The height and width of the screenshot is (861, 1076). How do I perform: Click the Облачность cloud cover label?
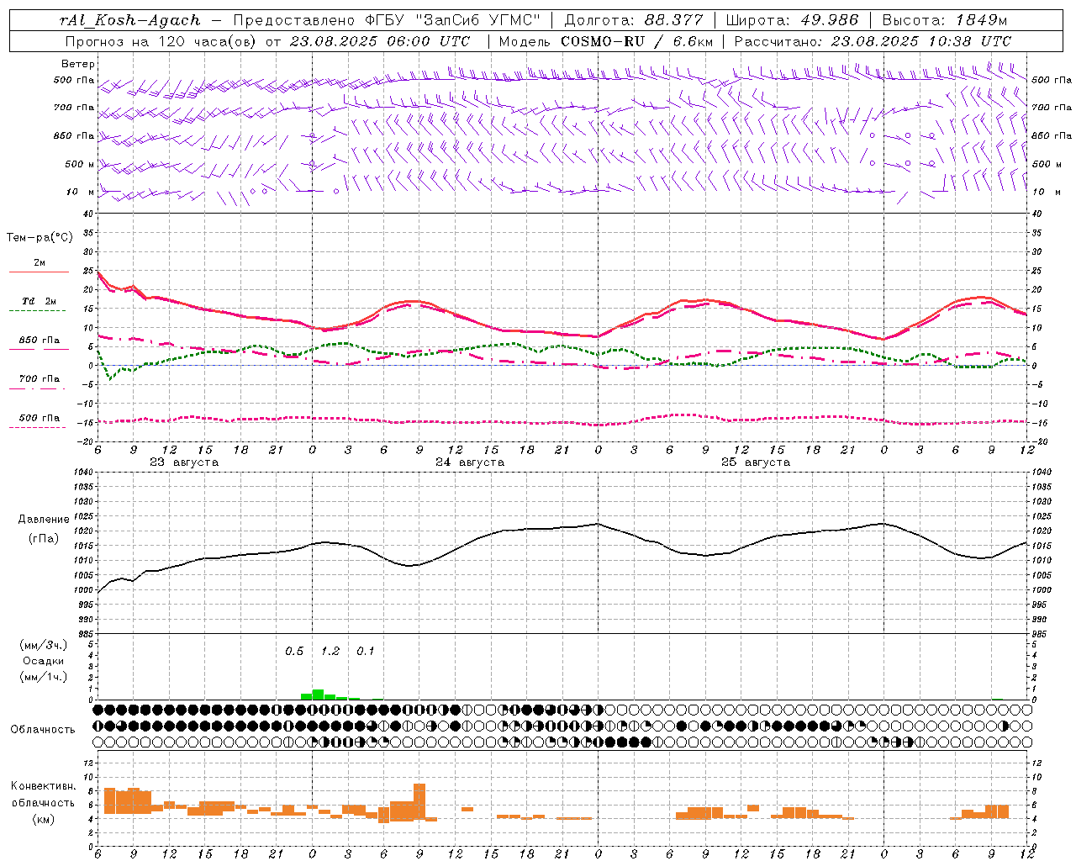click(43, 730)
